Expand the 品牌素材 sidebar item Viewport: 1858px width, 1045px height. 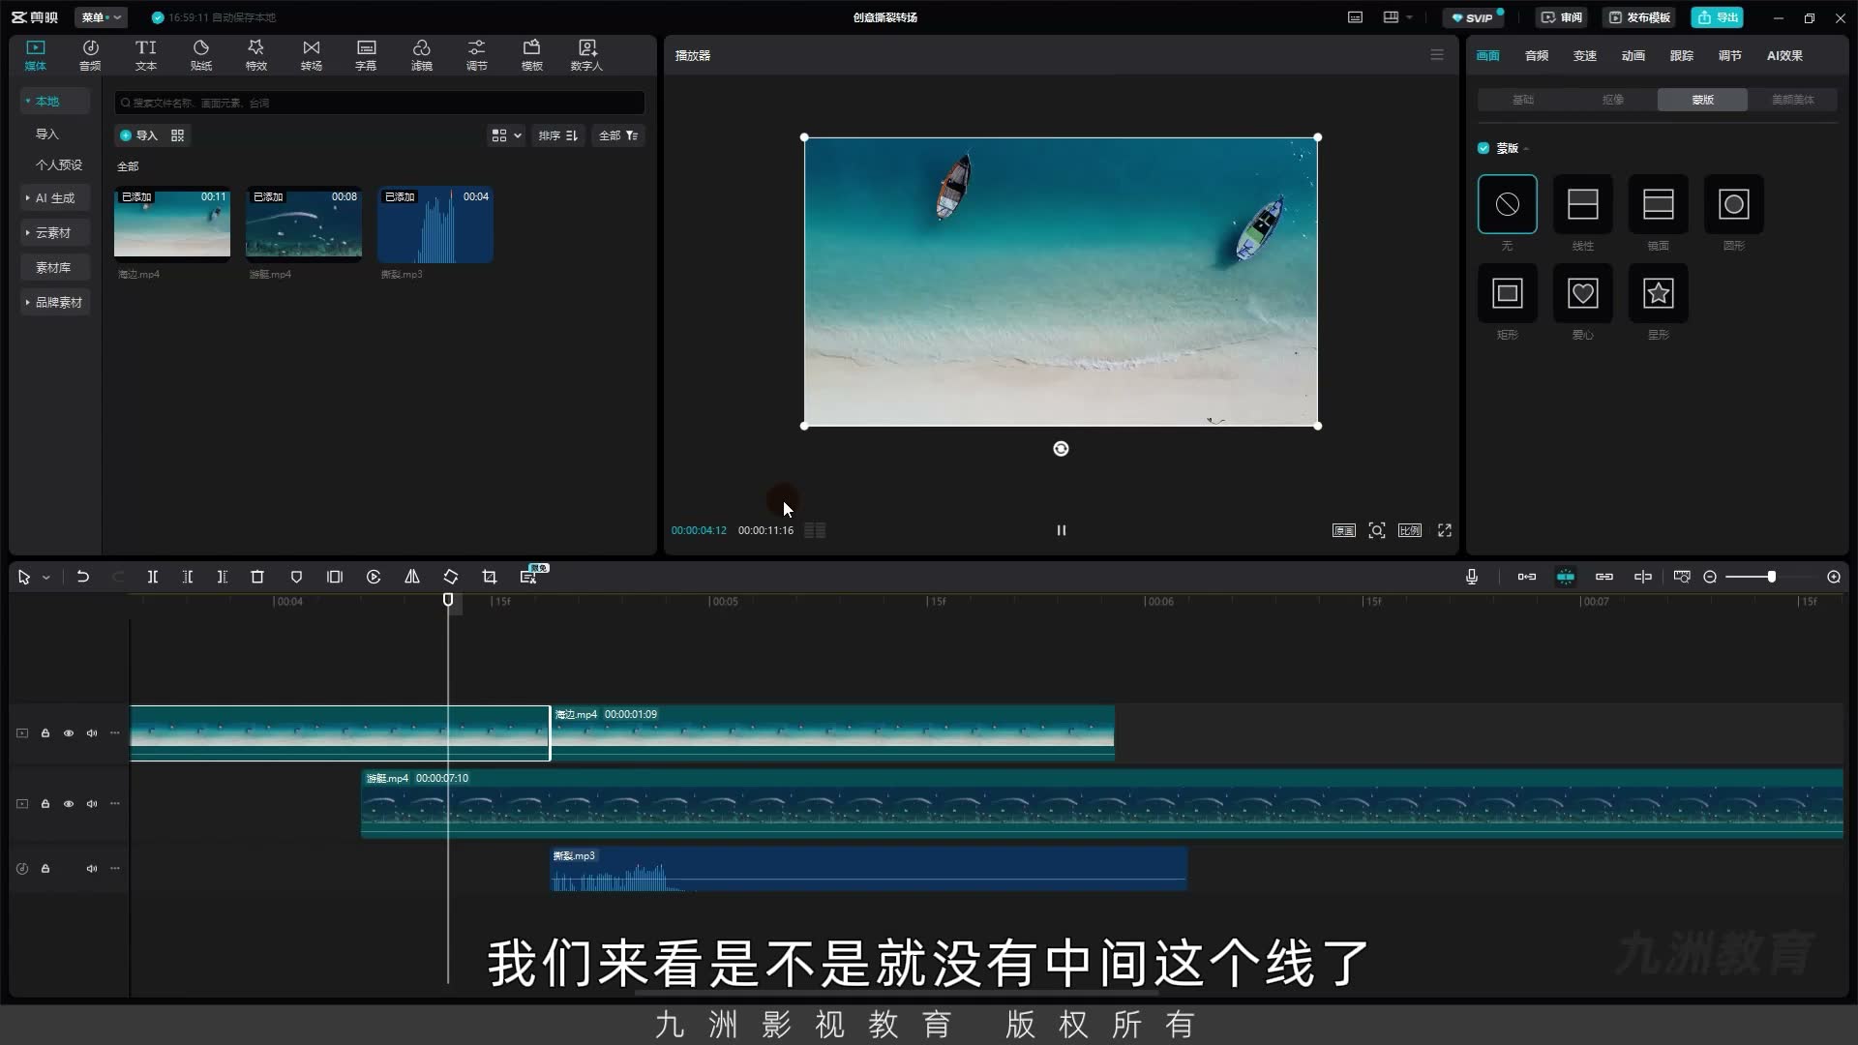coord(55,303)
